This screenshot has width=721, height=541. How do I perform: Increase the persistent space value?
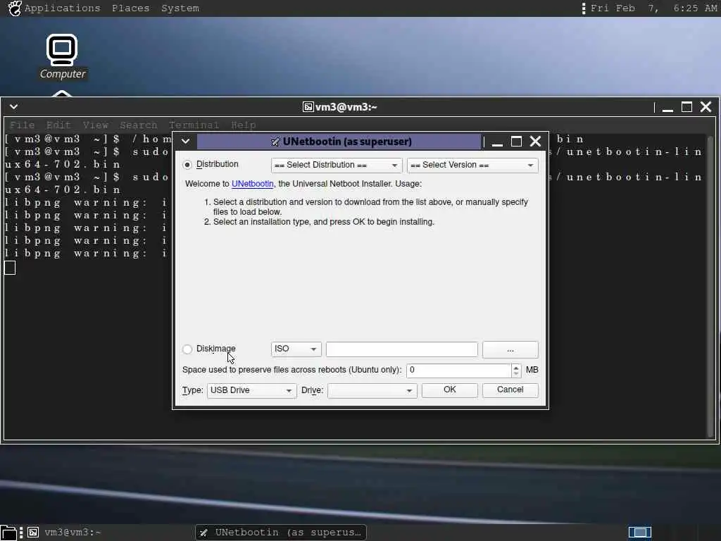[x=516, y=367]
